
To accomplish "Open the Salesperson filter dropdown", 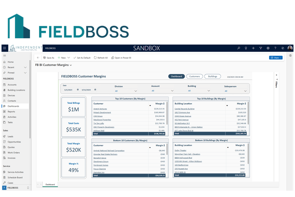I will [x=236, y=91].
